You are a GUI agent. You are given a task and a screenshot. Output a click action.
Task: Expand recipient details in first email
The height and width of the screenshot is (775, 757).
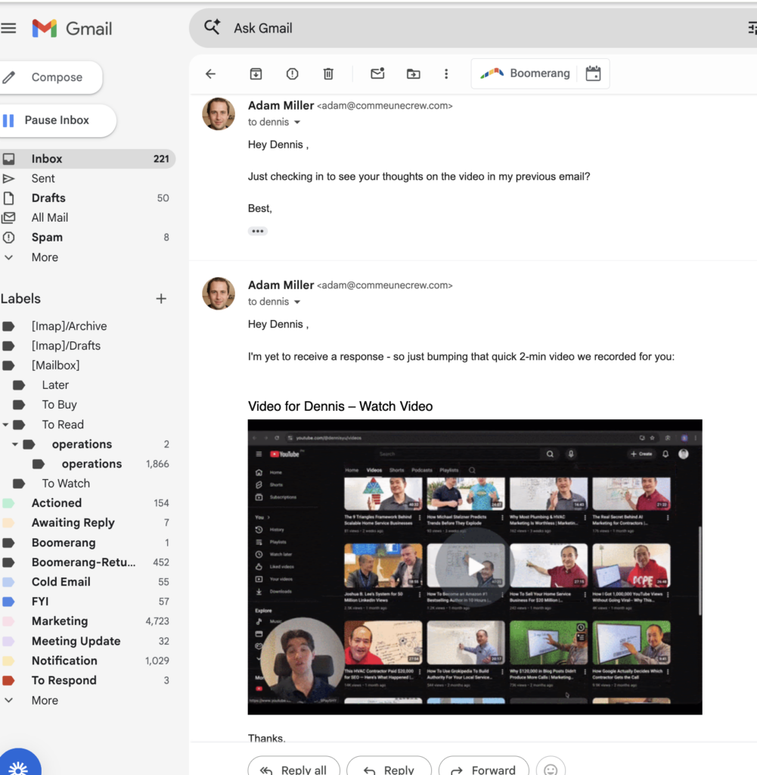coord(297,123)
